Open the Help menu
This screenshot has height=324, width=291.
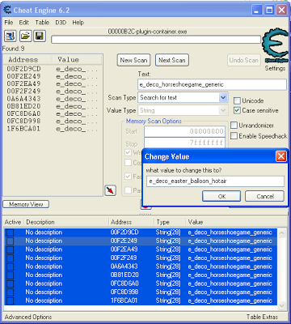(78, 23)
